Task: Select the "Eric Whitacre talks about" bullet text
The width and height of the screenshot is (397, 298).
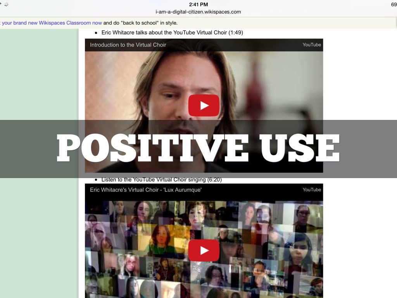Action: [x=172, y=33]
